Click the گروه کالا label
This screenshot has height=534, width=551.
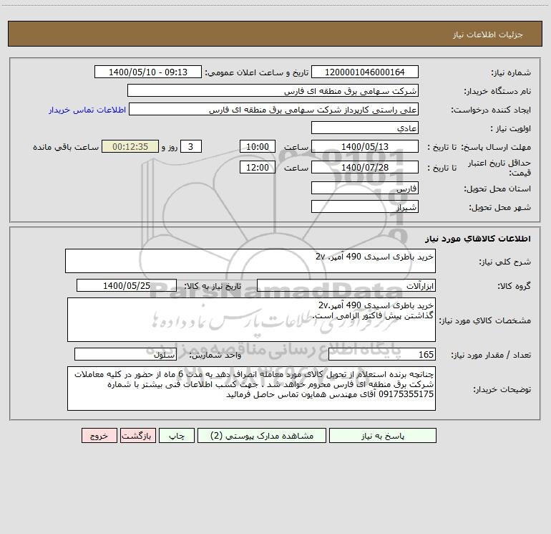point(514,287)
